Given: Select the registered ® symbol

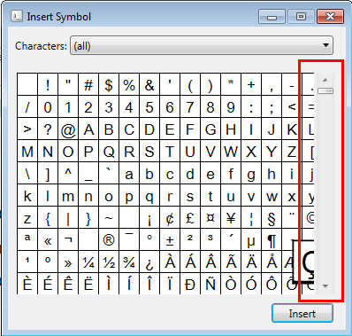Looking at the screenshot, I should [x=109, y=240].
